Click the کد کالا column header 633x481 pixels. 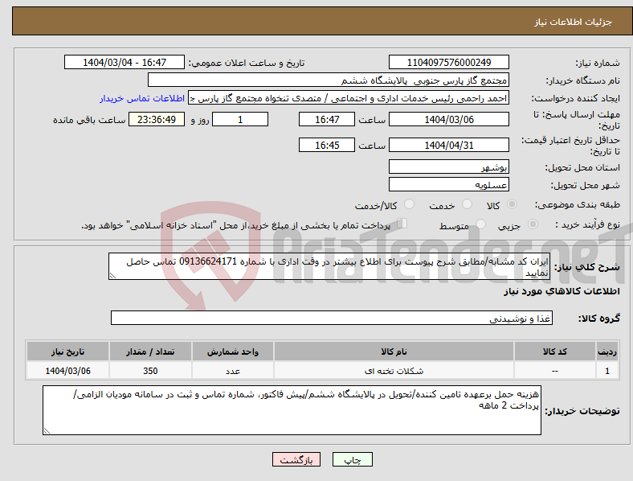pos(555,351)
